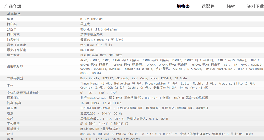Viewport: 264px width, 140px height.
Task: Click the 最大打印长度 label
Action: tap(17, 50)
